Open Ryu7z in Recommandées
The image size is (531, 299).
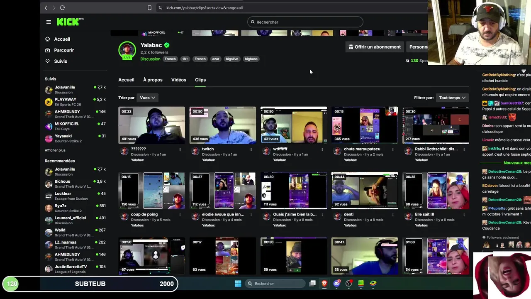76,208
